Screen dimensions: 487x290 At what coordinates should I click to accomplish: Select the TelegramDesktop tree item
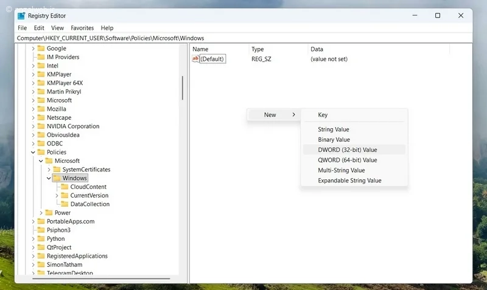70,272
